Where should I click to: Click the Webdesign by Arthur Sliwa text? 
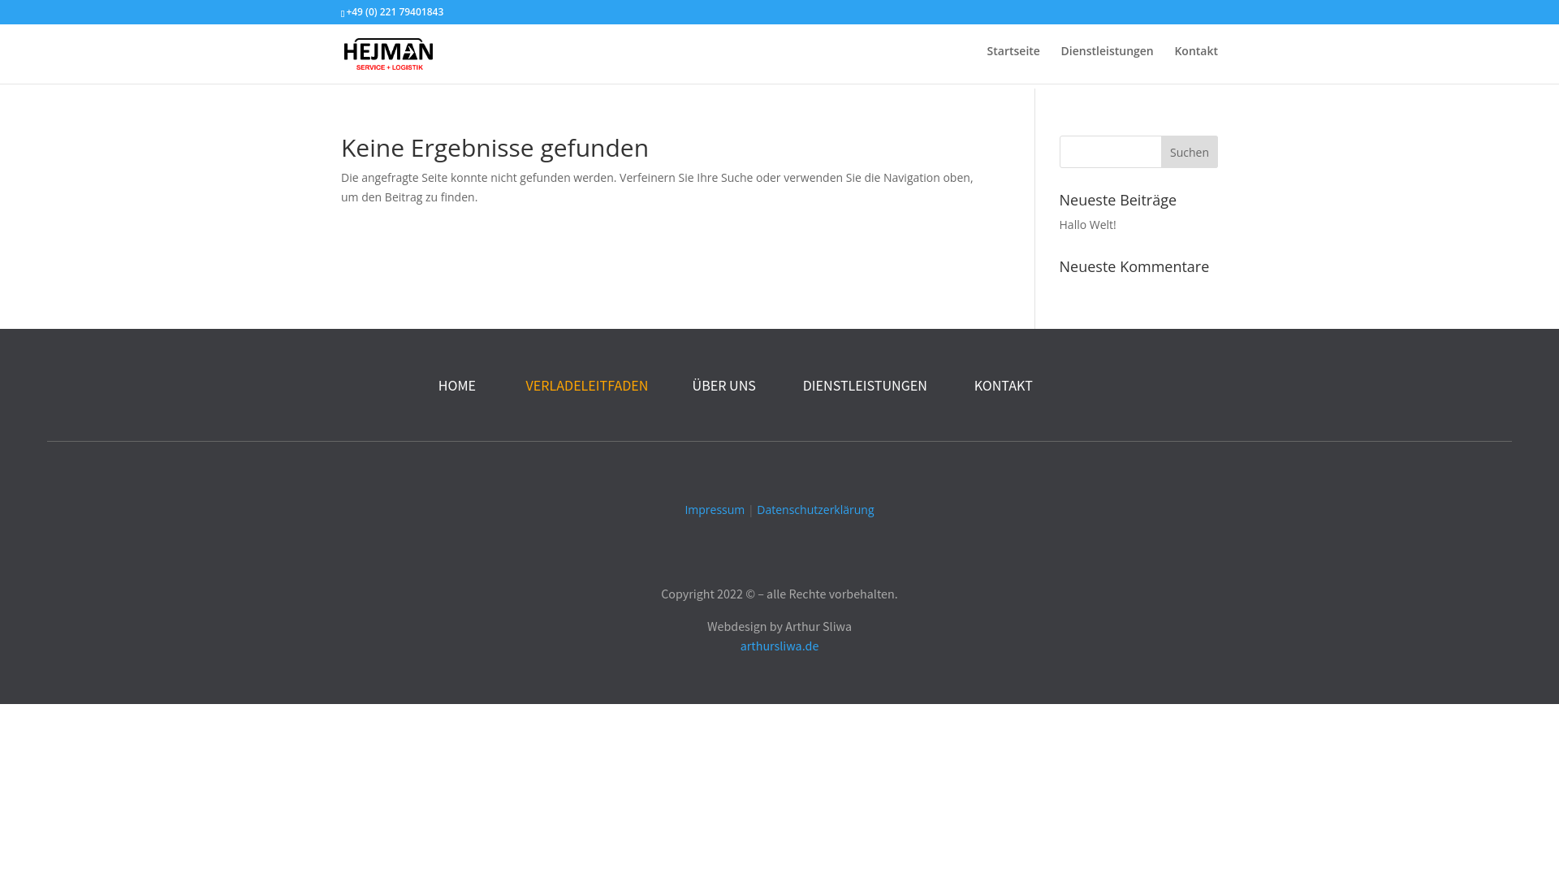(779, 626)
